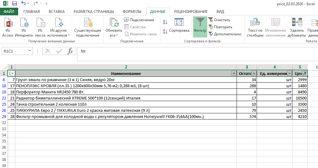The image size is (318, 168).
Task: Open filter dropdown for 'Ед. измерения' column
Action: coord(289,73)
